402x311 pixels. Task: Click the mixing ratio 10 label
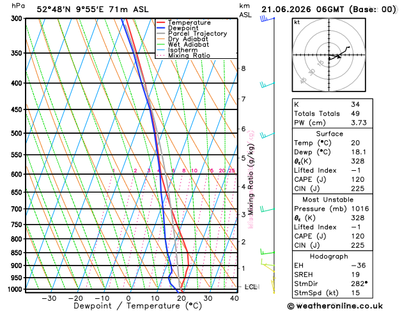point(194,171)
